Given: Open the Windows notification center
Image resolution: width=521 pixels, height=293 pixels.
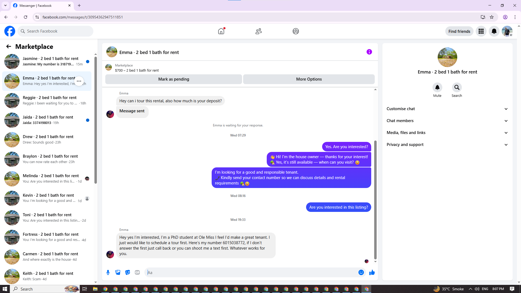Looking at the screenshot, I should [x=512, y=289].
